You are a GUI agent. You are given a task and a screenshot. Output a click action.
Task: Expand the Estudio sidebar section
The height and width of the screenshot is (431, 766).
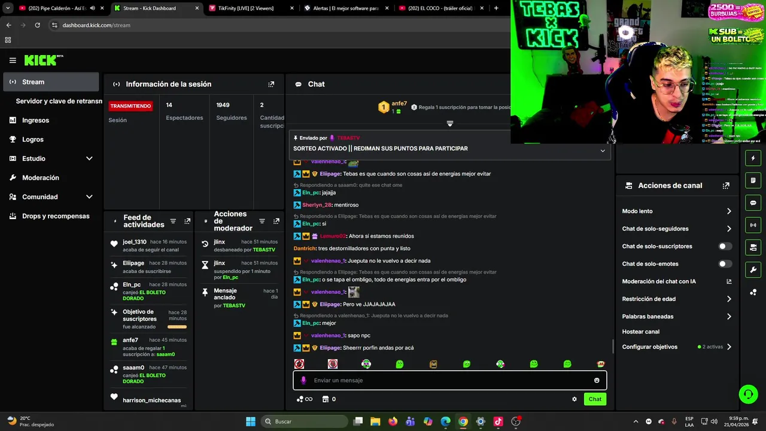(x=89, y=159)
